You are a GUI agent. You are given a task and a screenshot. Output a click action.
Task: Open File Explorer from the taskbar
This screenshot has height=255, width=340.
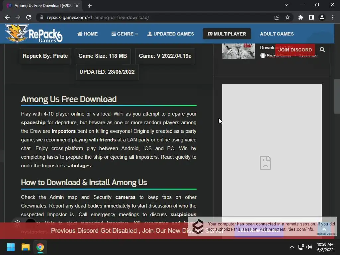coord(25,247)
